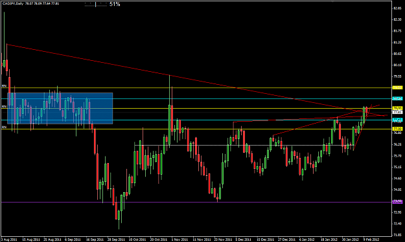Click the 75.15 price axis label
Viewport: 405px width, 242px height.
tap(397, 167)
